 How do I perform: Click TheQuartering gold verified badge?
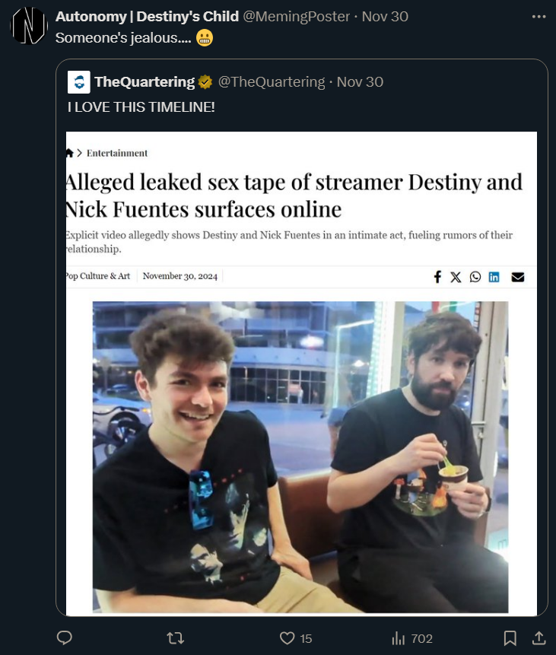pos(205,82)
